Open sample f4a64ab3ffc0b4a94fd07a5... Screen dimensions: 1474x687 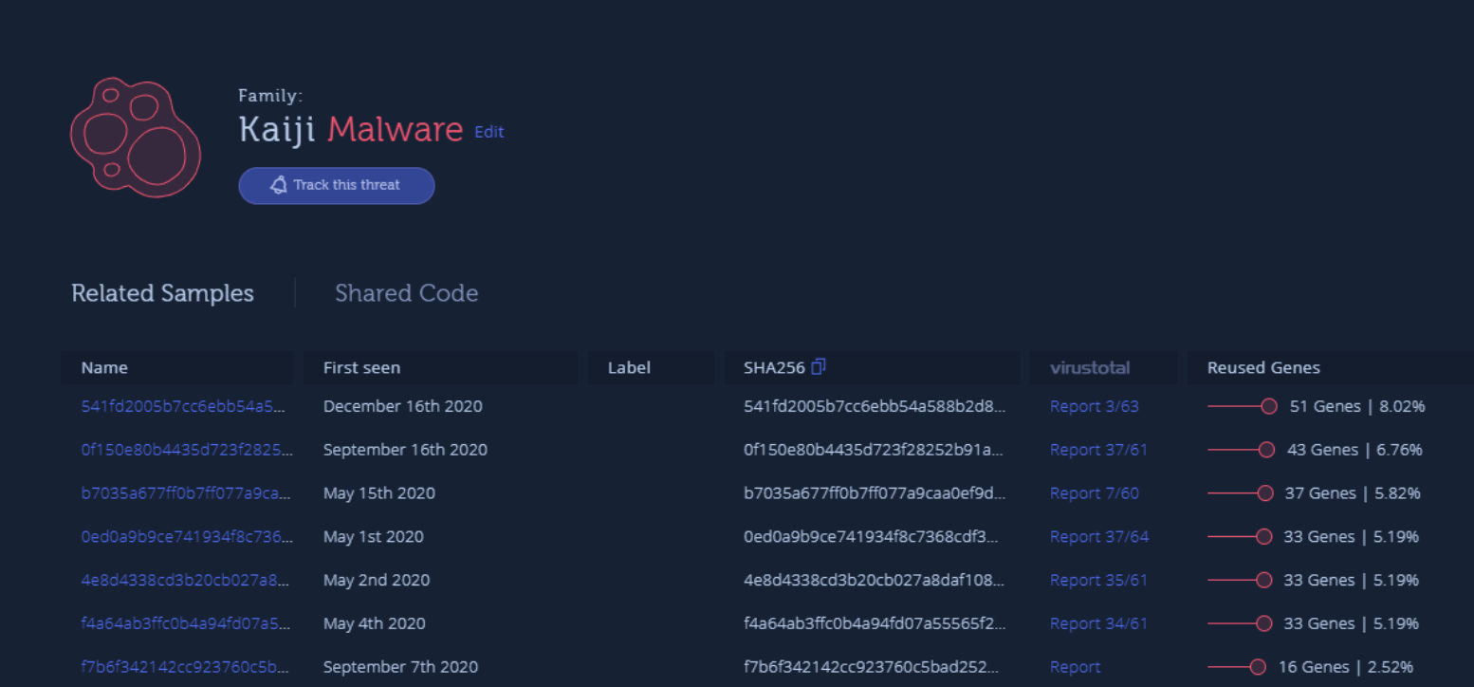[x=186, y=624]
